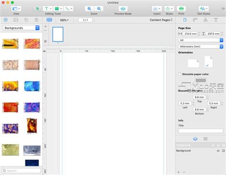The width and height of the screenshot is (226, 175).
Task: Click the page number field 1/1
Action: coord(85,20)
